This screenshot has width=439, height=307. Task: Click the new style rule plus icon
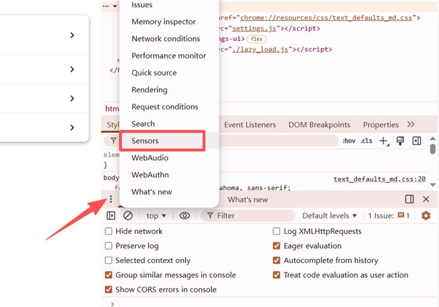(384, 141)
